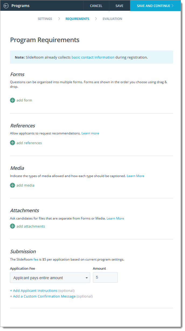Viewport: 185px width, 331px height.
Task: Click the Cancel button
Action: [x=96, y=6]
